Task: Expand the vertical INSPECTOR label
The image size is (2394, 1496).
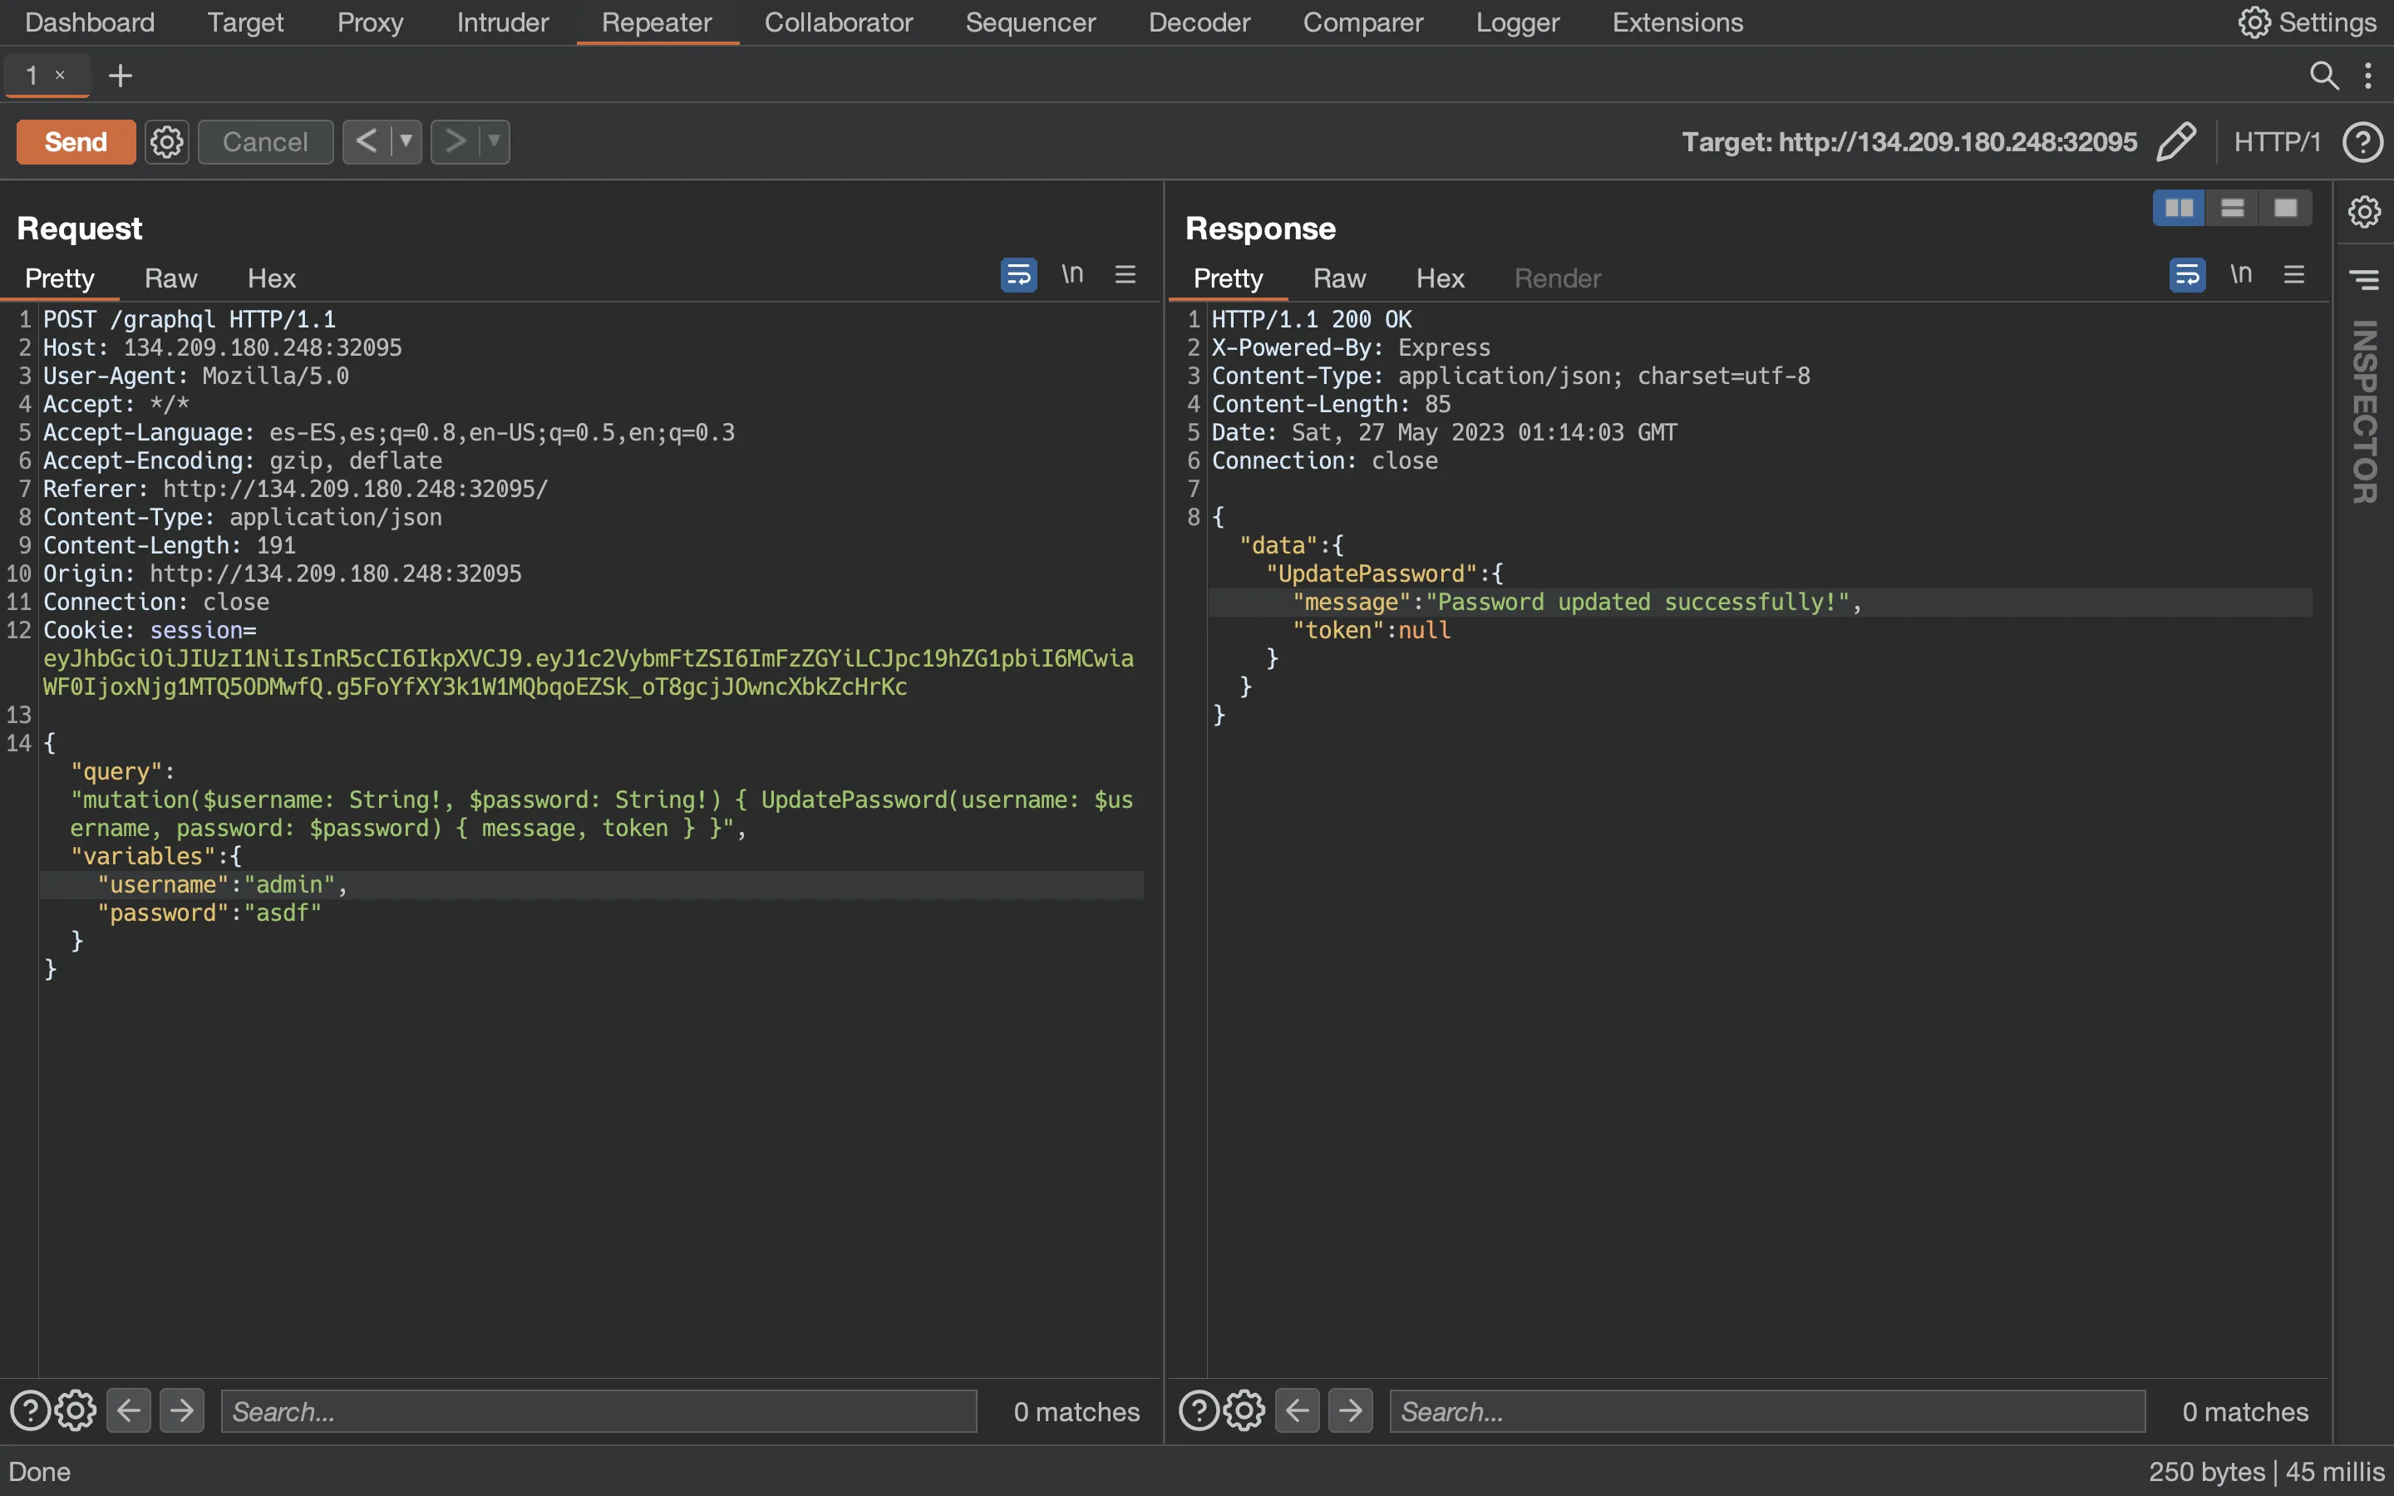Action: pos(2364,411)
